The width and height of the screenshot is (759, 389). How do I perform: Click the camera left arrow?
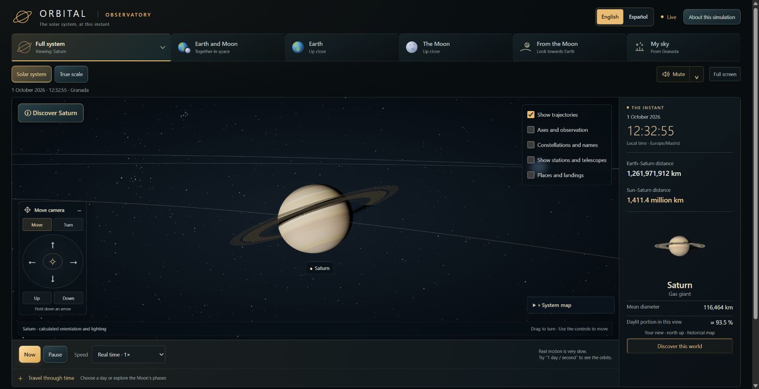point(32,262)
